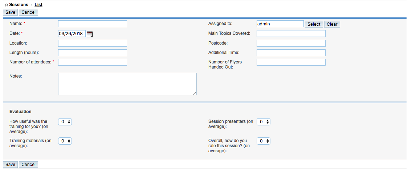The image size is (408, 170).
Task: Click the top Save button
Action: point(11,12)
